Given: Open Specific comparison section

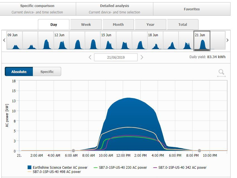Looking at the screenshot, I should tap(37, 9).
